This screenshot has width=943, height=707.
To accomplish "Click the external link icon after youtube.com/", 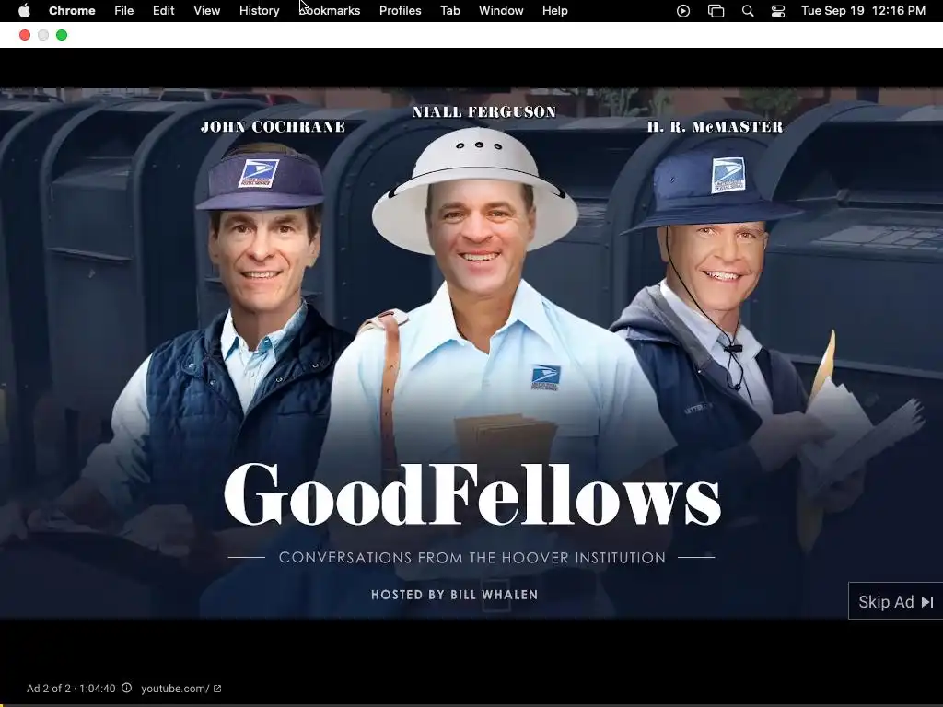I will 217,689.
